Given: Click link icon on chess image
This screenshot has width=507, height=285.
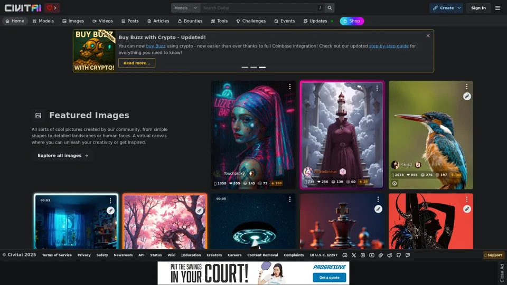Looking at the screenshot, I should tap(378, 209).
